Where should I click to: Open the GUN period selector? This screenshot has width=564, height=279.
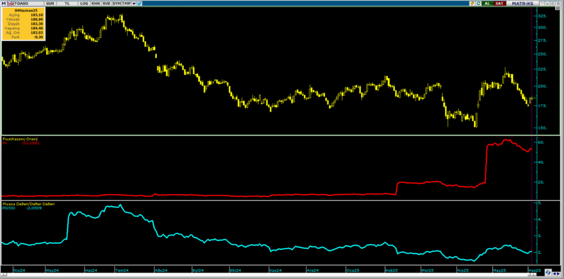50,3
